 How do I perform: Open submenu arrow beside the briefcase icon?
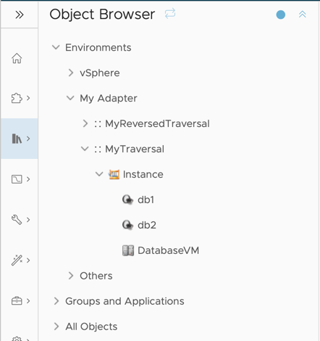28,301
